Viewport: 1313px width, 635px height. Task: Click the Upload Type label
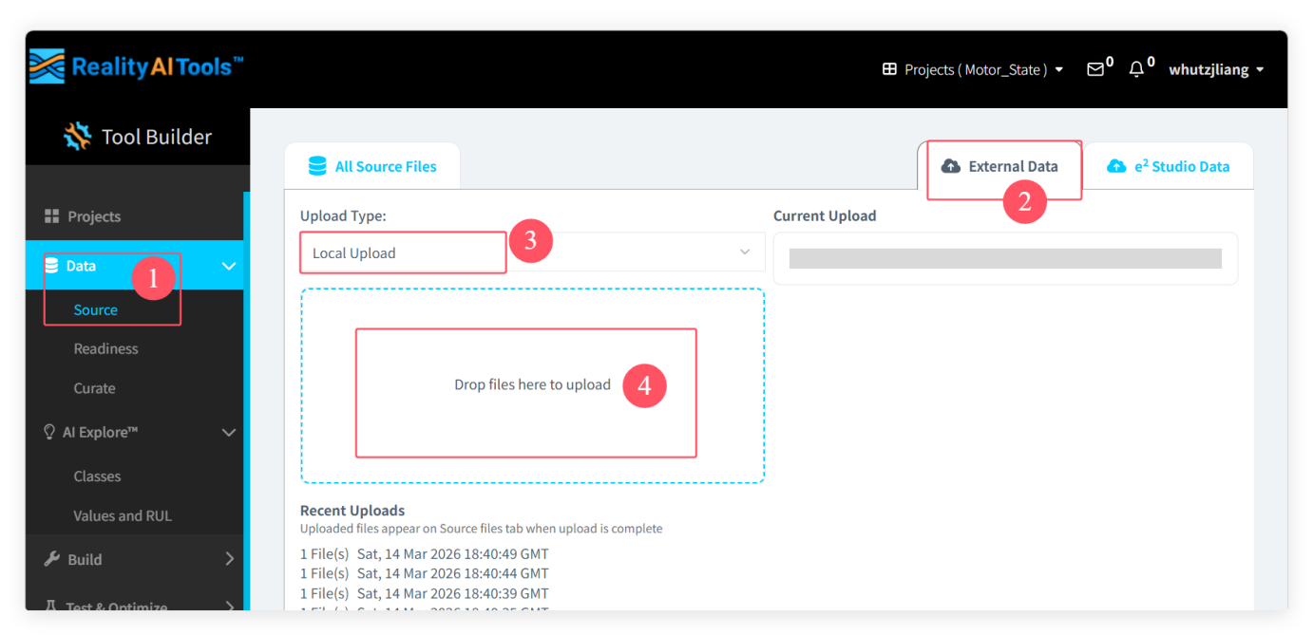click(x=343, y=215)
